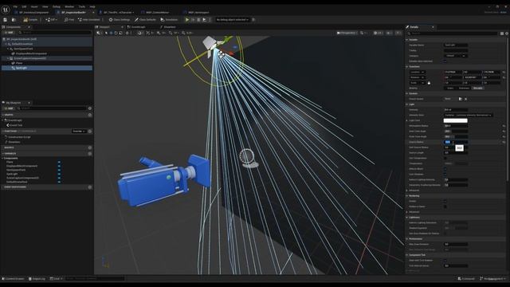Select the Plane component in tree

pos(47,63)
